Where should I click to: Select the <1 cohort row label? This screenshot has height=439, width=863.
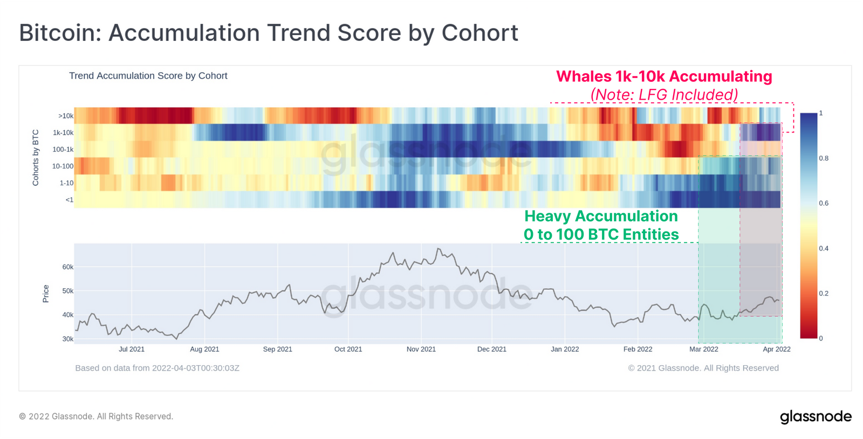[69, 200]
